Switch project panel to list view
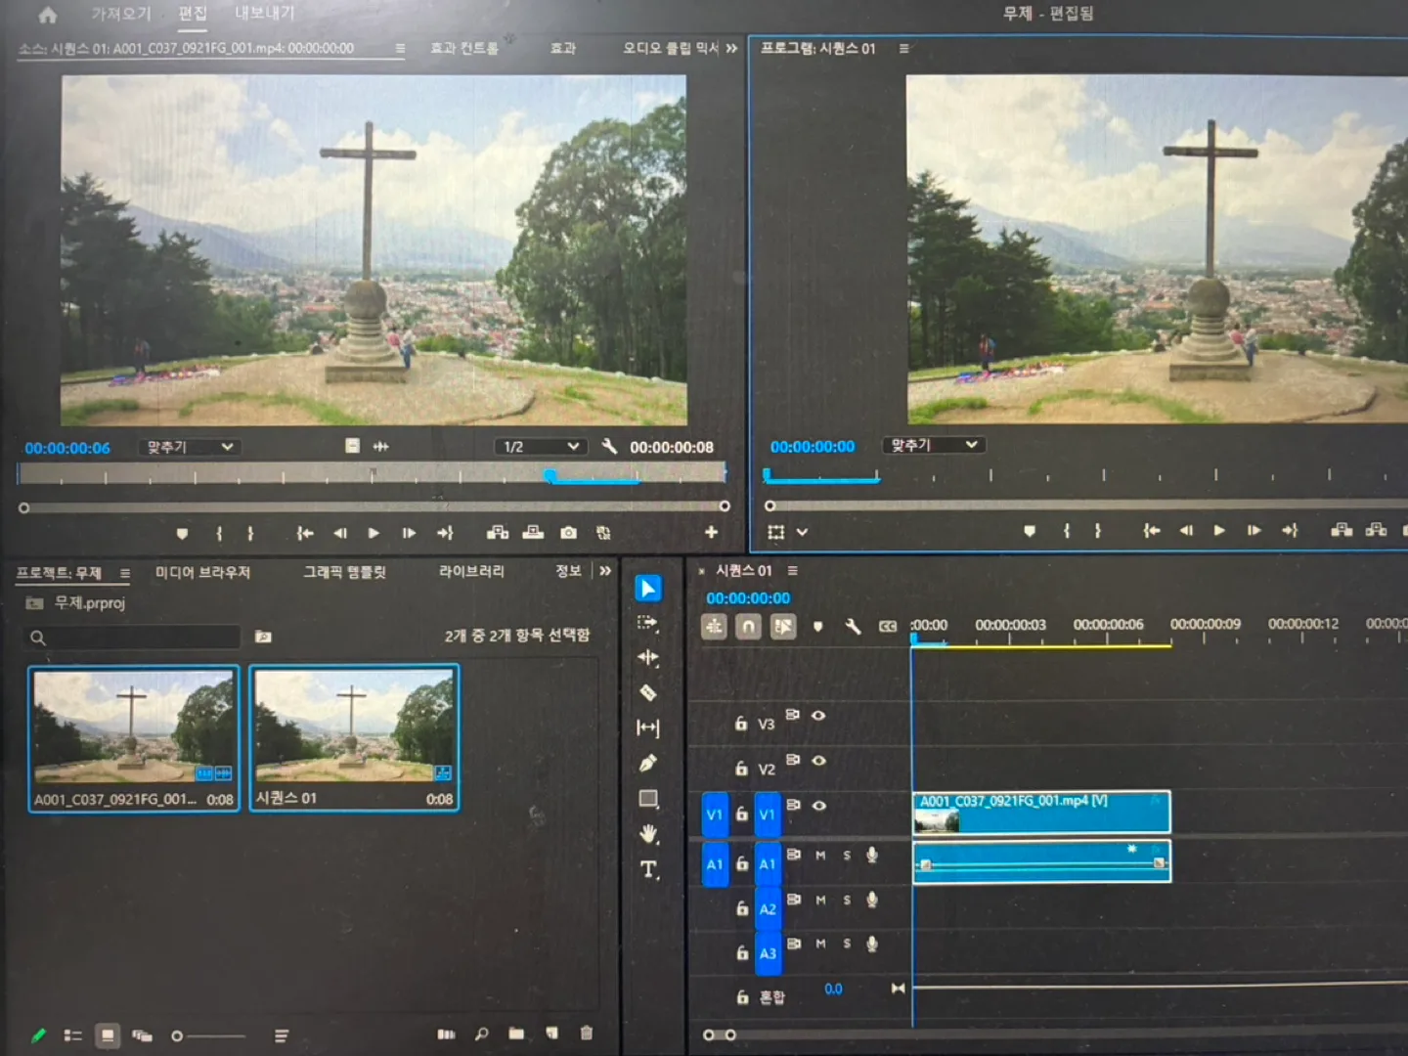1408x1056 pixels. click(72, 1035)
